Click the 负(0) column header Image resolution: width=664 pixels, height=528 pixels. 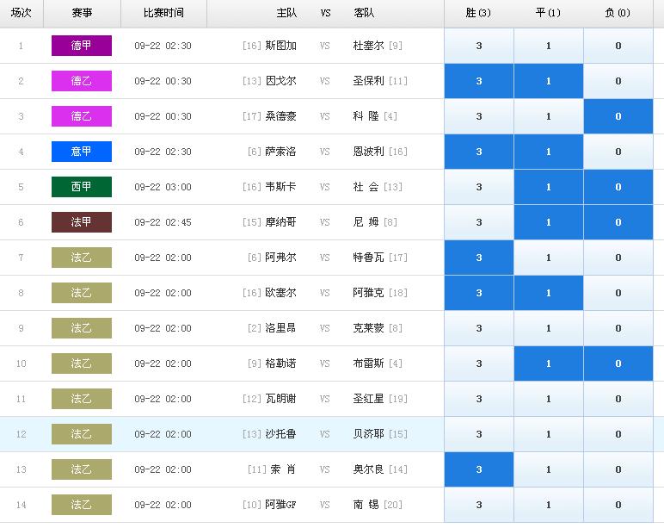(618, 13)
